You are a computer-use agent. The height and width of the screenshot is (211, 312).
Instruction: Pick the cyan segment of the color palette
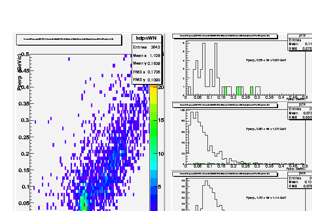pyautogui.click(x=154, y=166)
